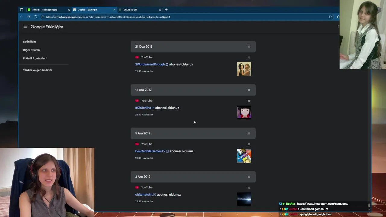Screen dimensions: 386x217
Task: Open Yardım ve geri bildirim
Action: click(37, 70)
